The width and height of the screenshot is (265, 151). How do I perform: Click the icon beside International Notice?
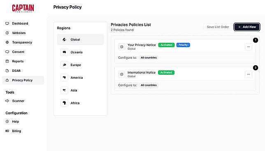point(121,74)
